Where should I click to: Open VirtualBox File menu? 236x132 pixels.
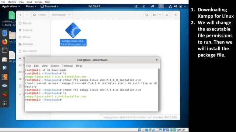(3, 2)
